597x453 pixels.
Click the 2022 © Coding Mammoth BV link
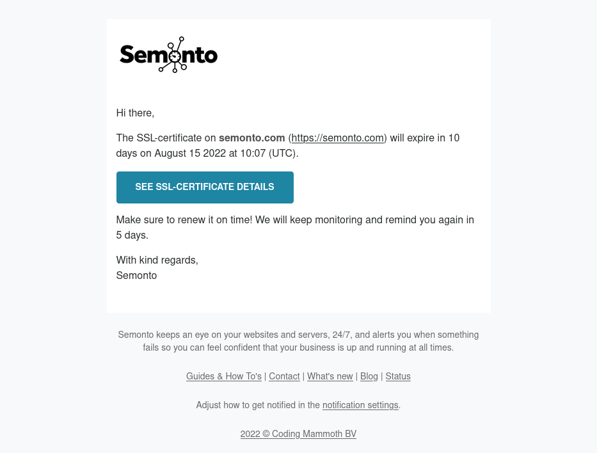click(x=298, y=434)
